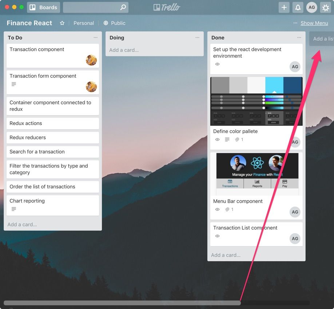The image size is (334, 309).
Task: Open the Doing list options menu
Action: (x=197, y=38)
